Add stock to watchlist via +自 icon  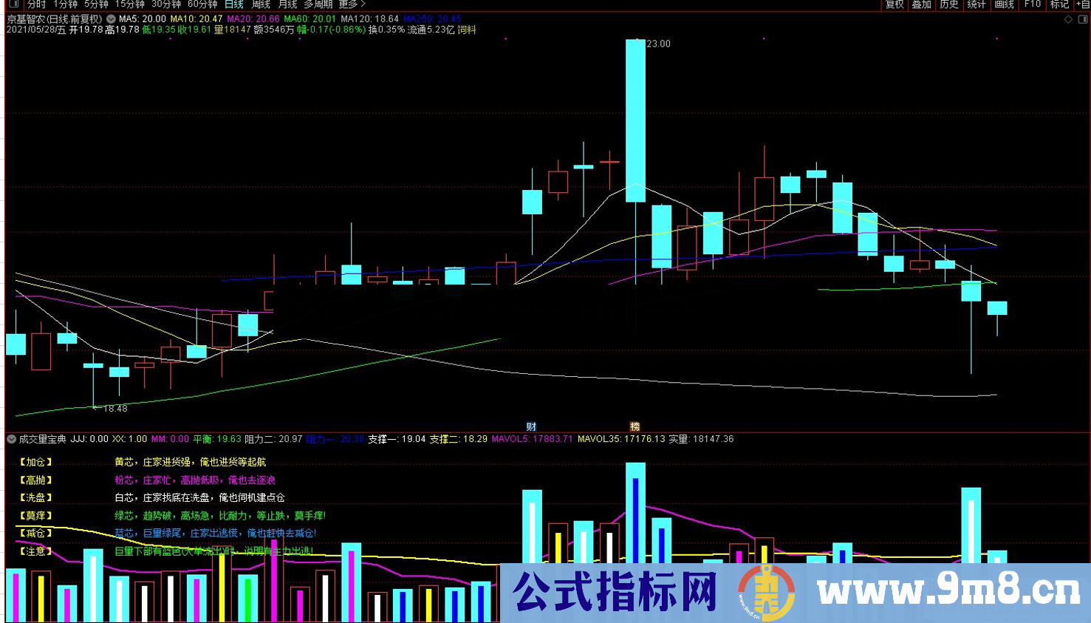point(1083,4)
